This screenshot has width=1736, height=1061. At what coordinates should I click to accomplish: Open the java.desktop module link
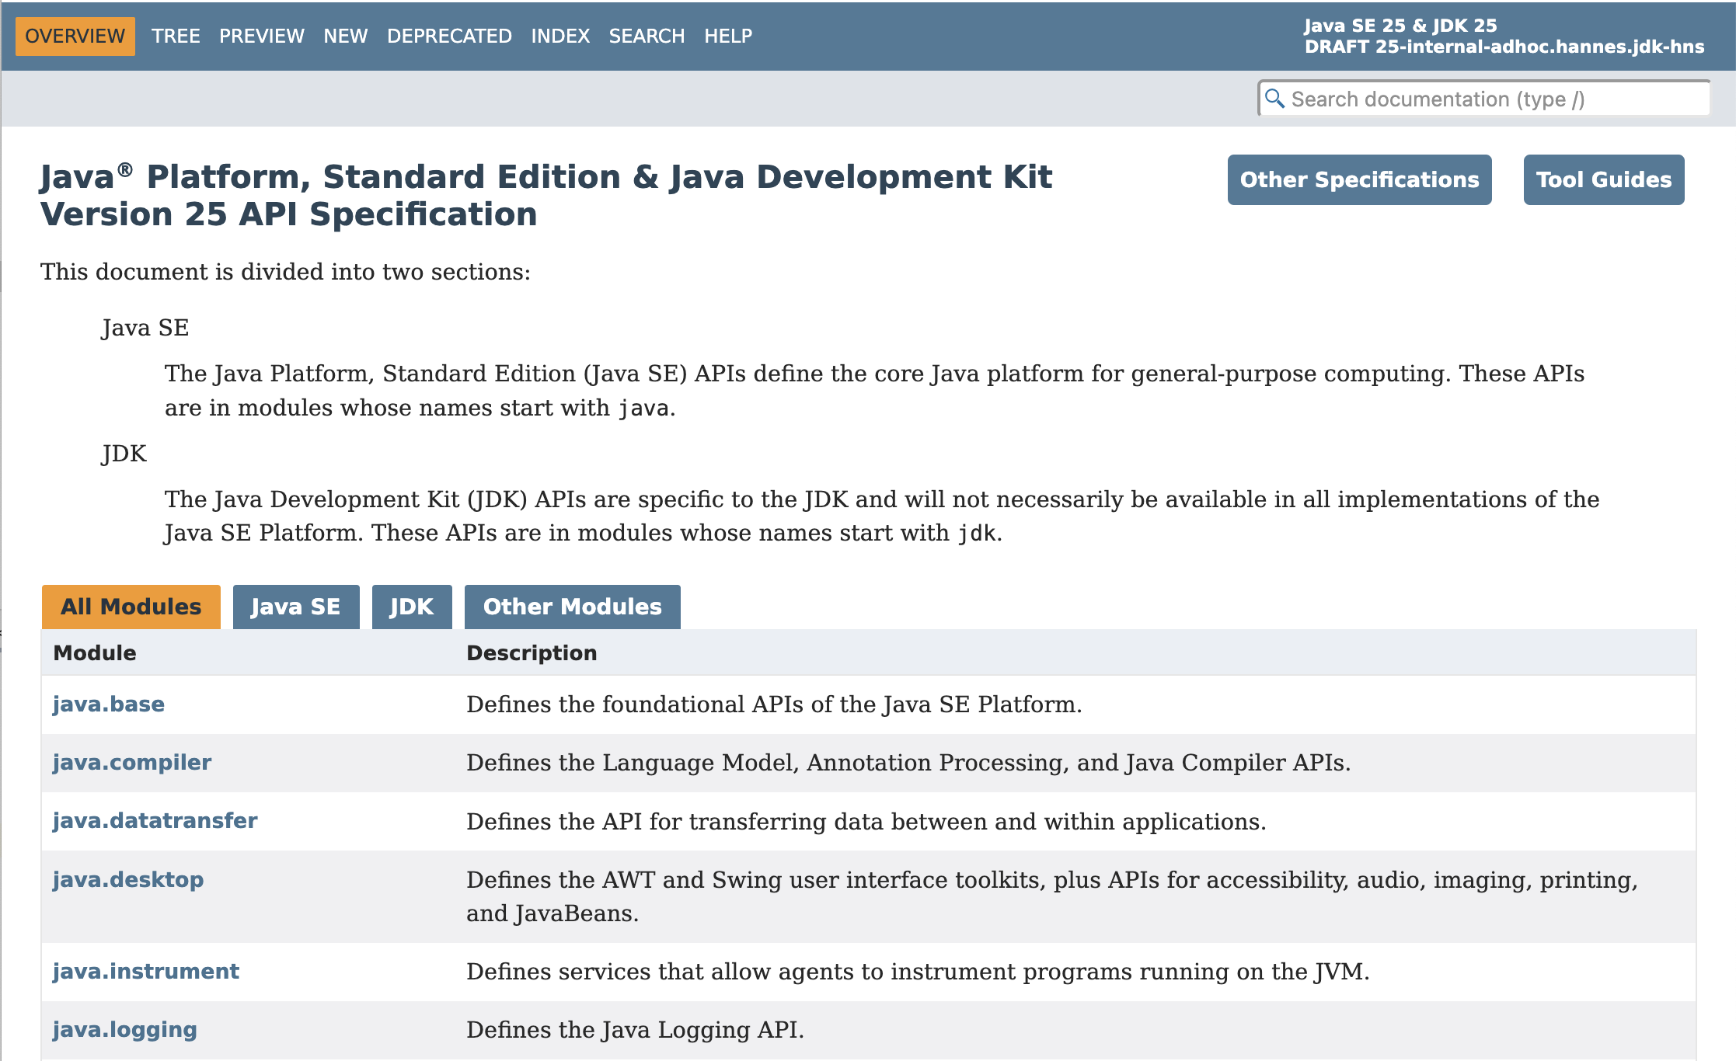point(127,879)
